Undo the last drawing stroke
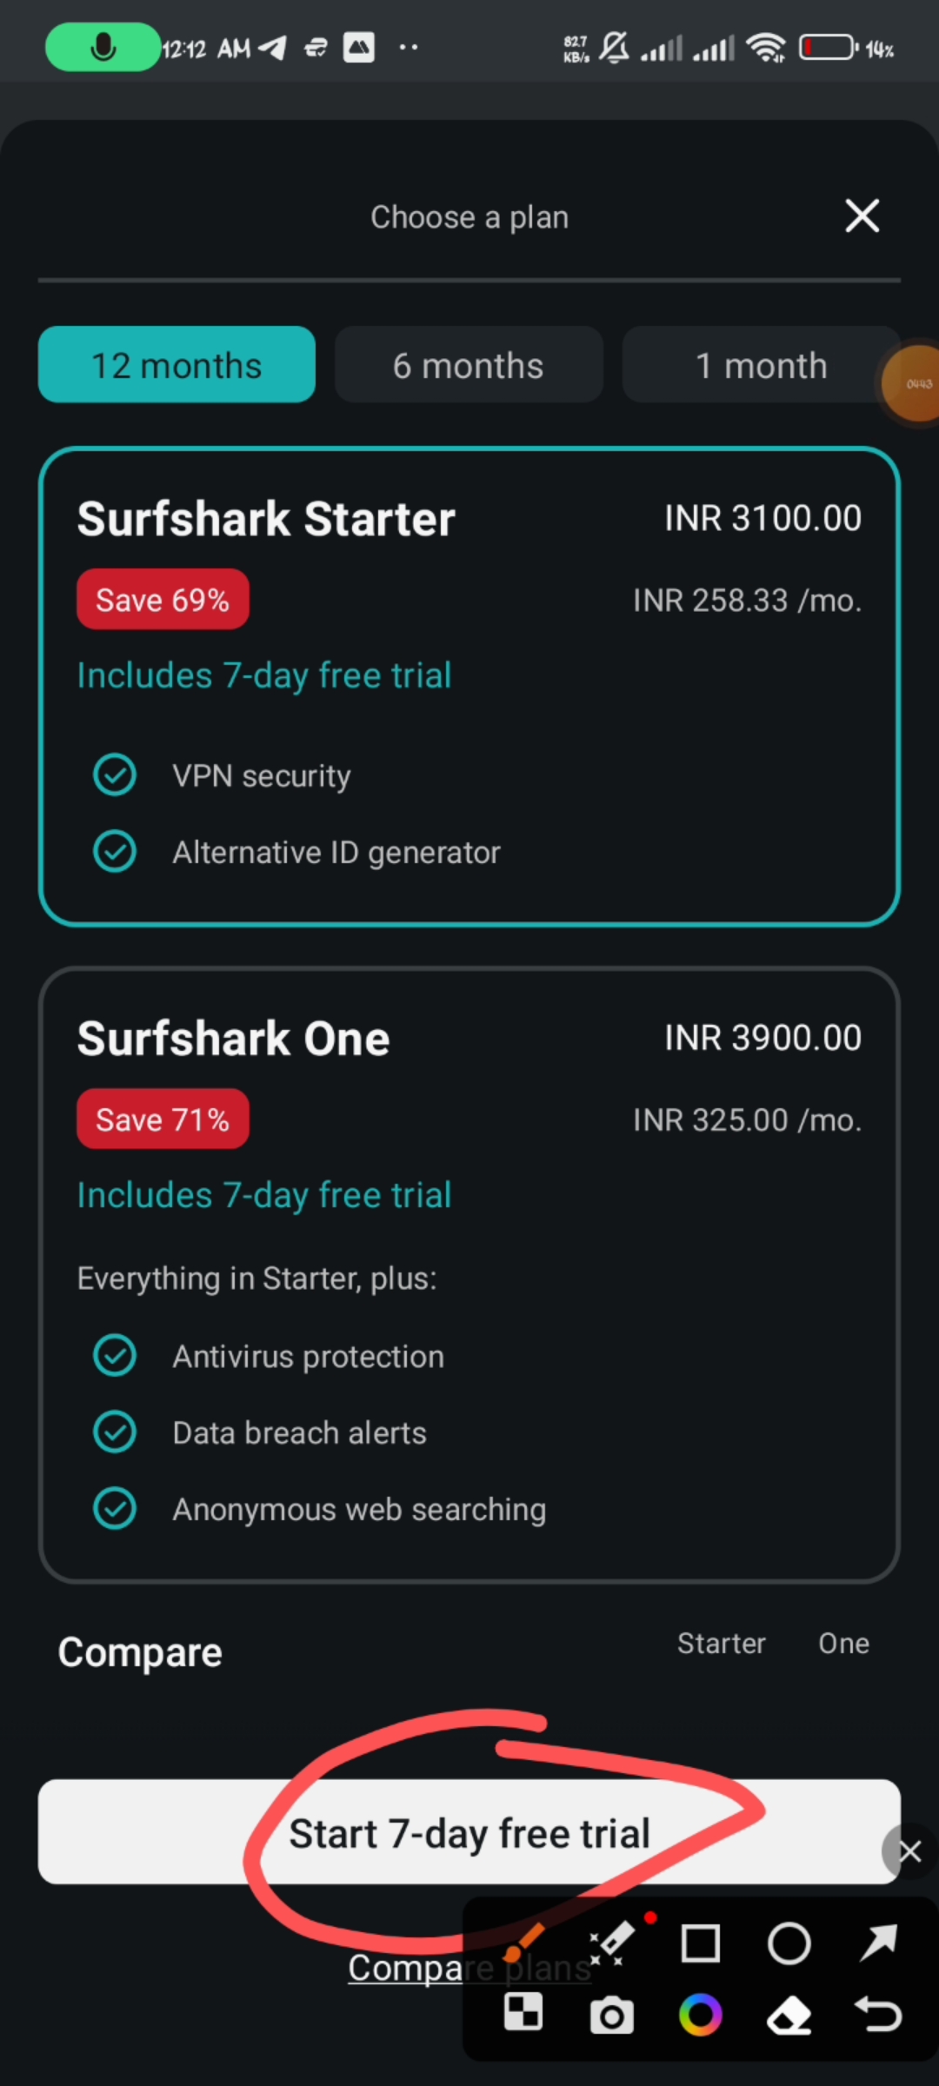Image resolution: width=939 pixels, height=2086 pixels. 878,2015
